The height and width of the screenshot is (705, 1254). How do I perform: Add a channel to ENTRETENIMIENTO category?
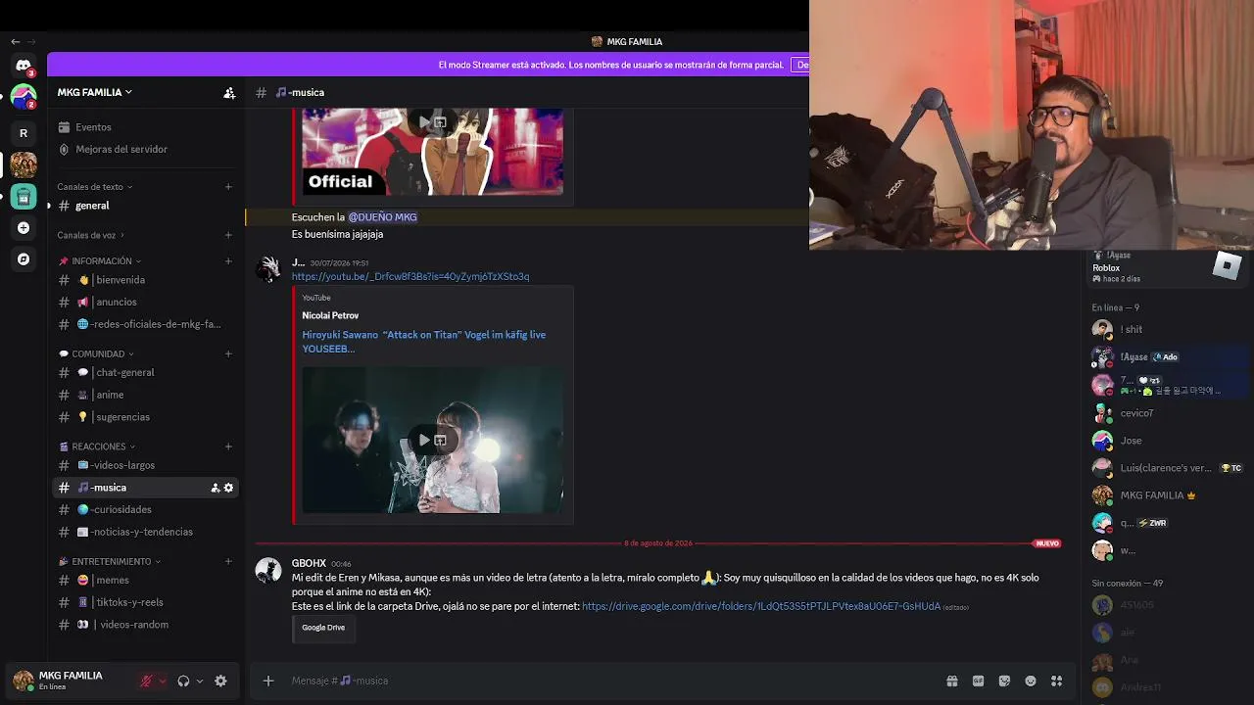pyautogui.click(x=228, y=562)
